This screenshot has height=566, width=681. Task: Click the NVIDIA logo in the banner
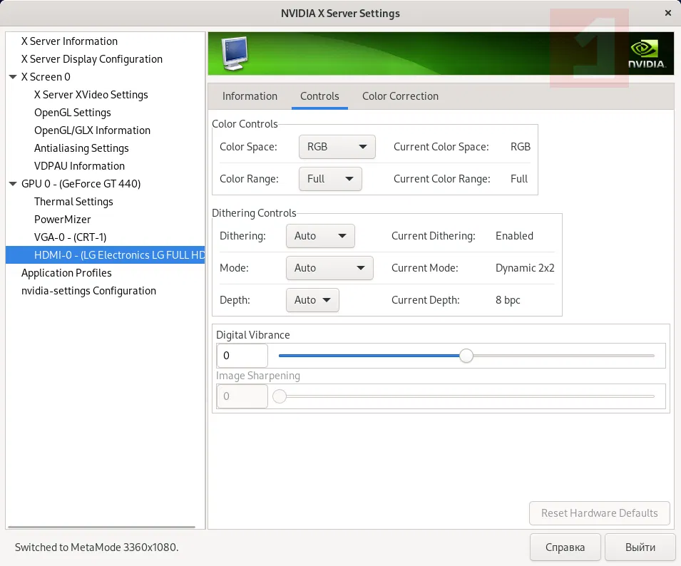[646, 54]
